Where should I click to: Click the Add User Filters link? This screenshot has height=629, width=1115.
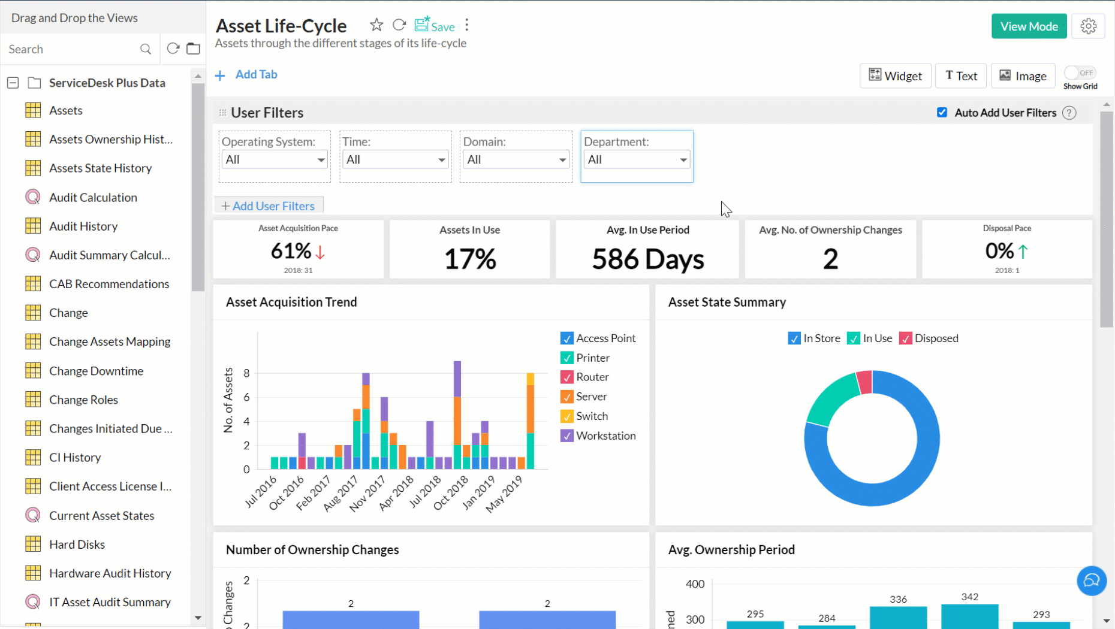coord(269,206)
